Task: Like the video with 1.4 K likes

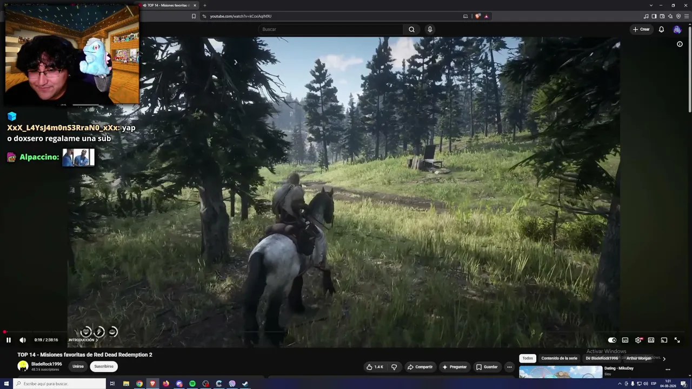Action: [x=375, y=367]
